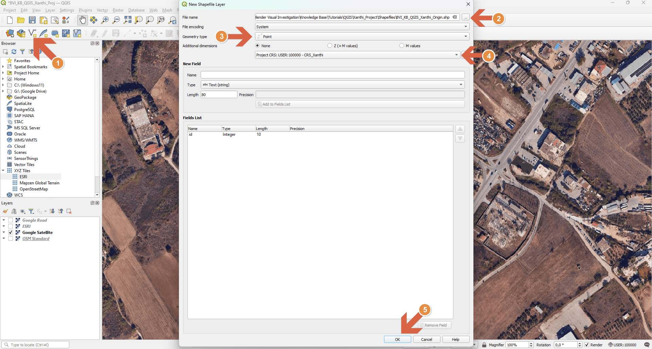Open the Project menu
Viewport: 652px width, 349px height.
pyautogui.click(x=10, y=10)
